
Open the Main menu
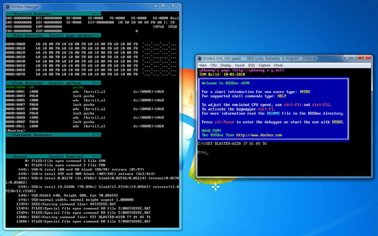[x=203, y=65]
